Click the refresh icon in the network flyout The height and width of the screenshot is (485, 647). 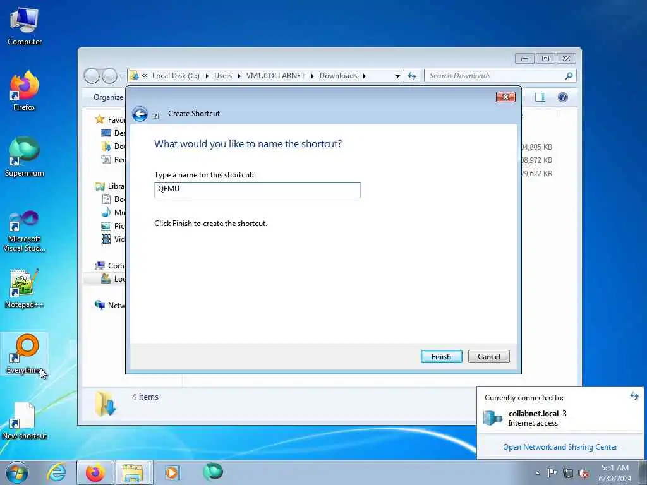(x=634, y=397)
